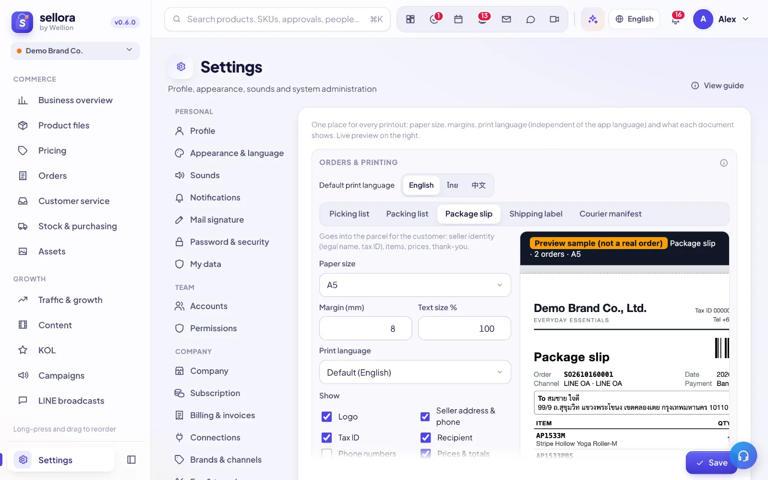768x480 pixels.
Task: Click the sellora logo icon
Action: [x=22, y=22]
